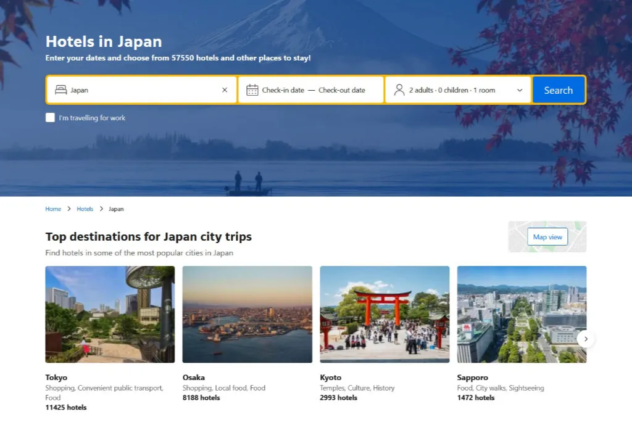
Task: Open the check-in date picker
Action: [284, 89]
